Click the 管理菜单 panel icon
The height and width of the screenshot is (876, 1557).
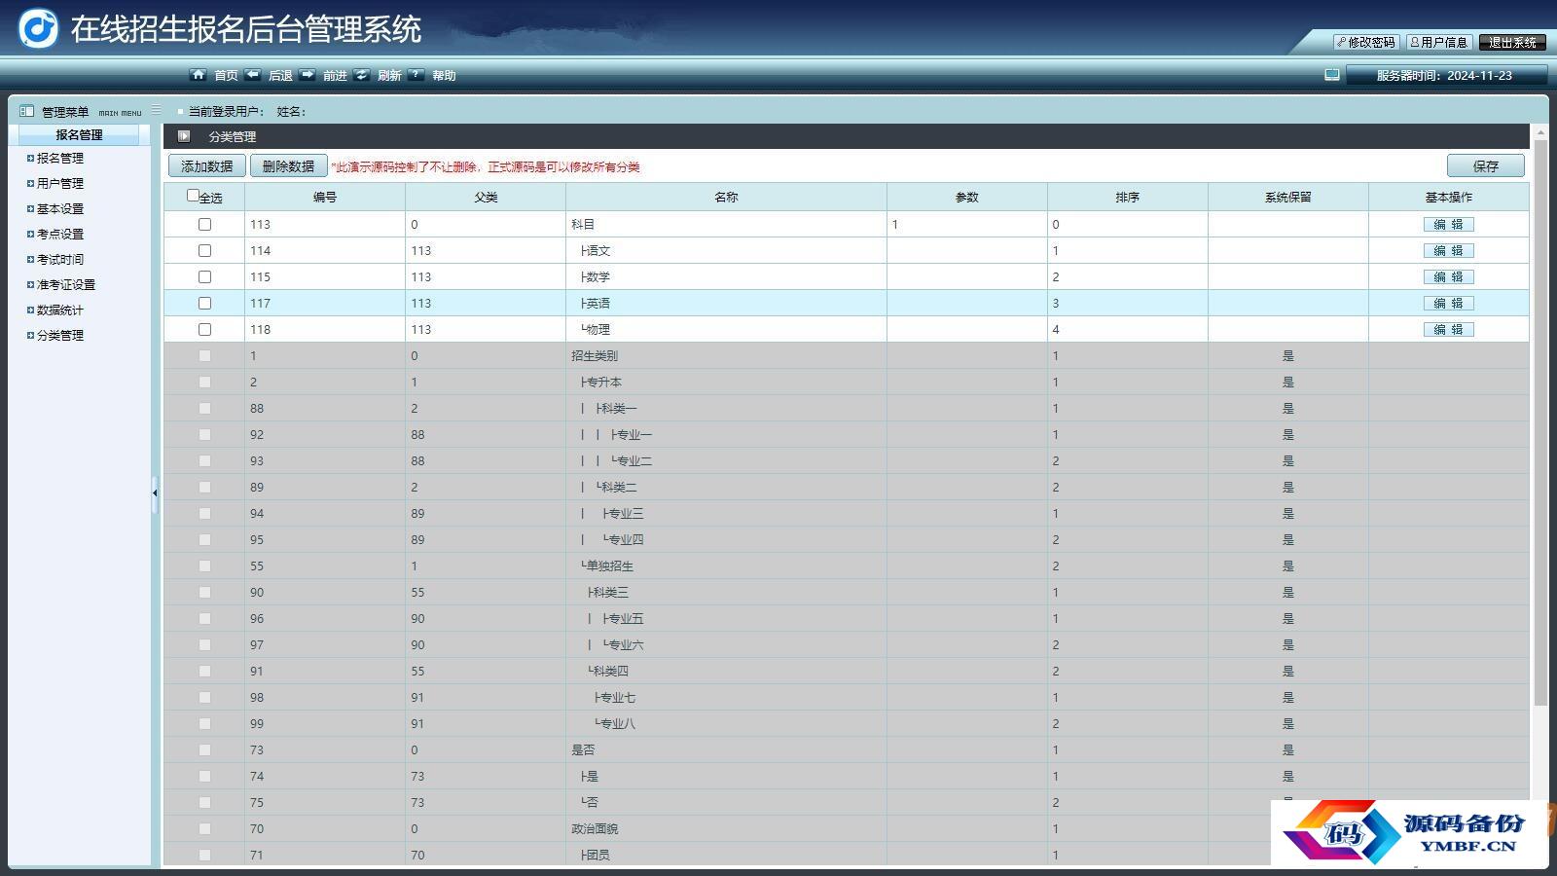[x=27, y=111]
